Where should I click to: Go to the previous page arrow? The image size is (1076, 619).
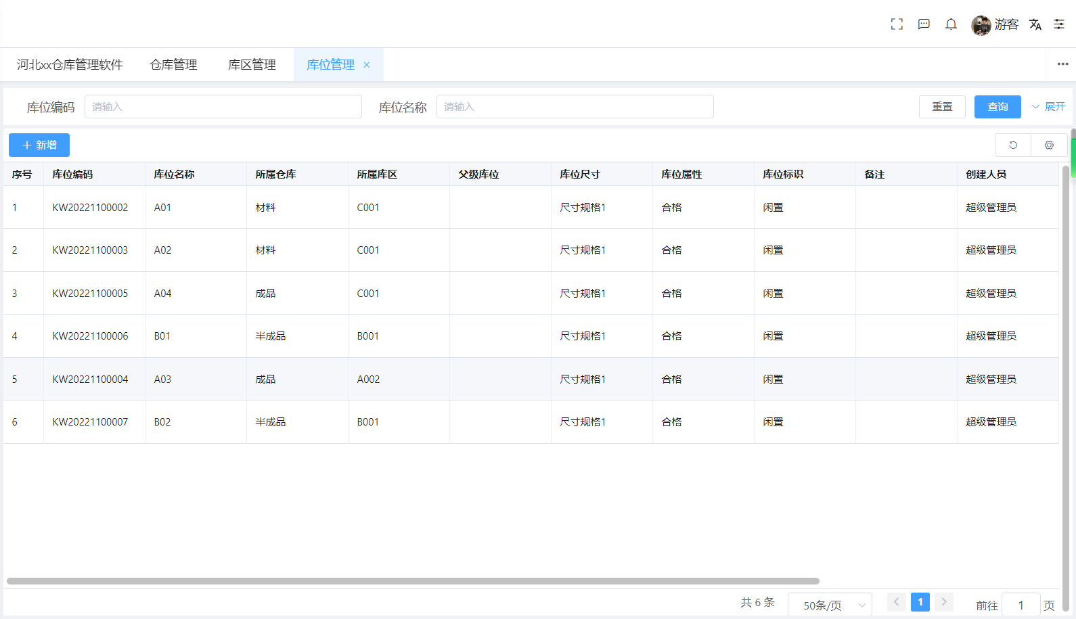coord(896,601)
